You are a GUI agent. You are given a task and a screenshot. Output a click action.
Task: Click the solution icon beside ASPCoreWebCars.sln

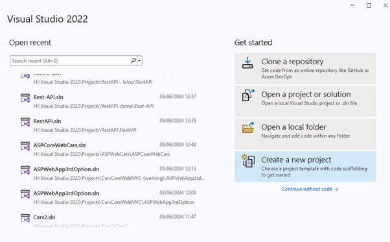click(25, 146)
